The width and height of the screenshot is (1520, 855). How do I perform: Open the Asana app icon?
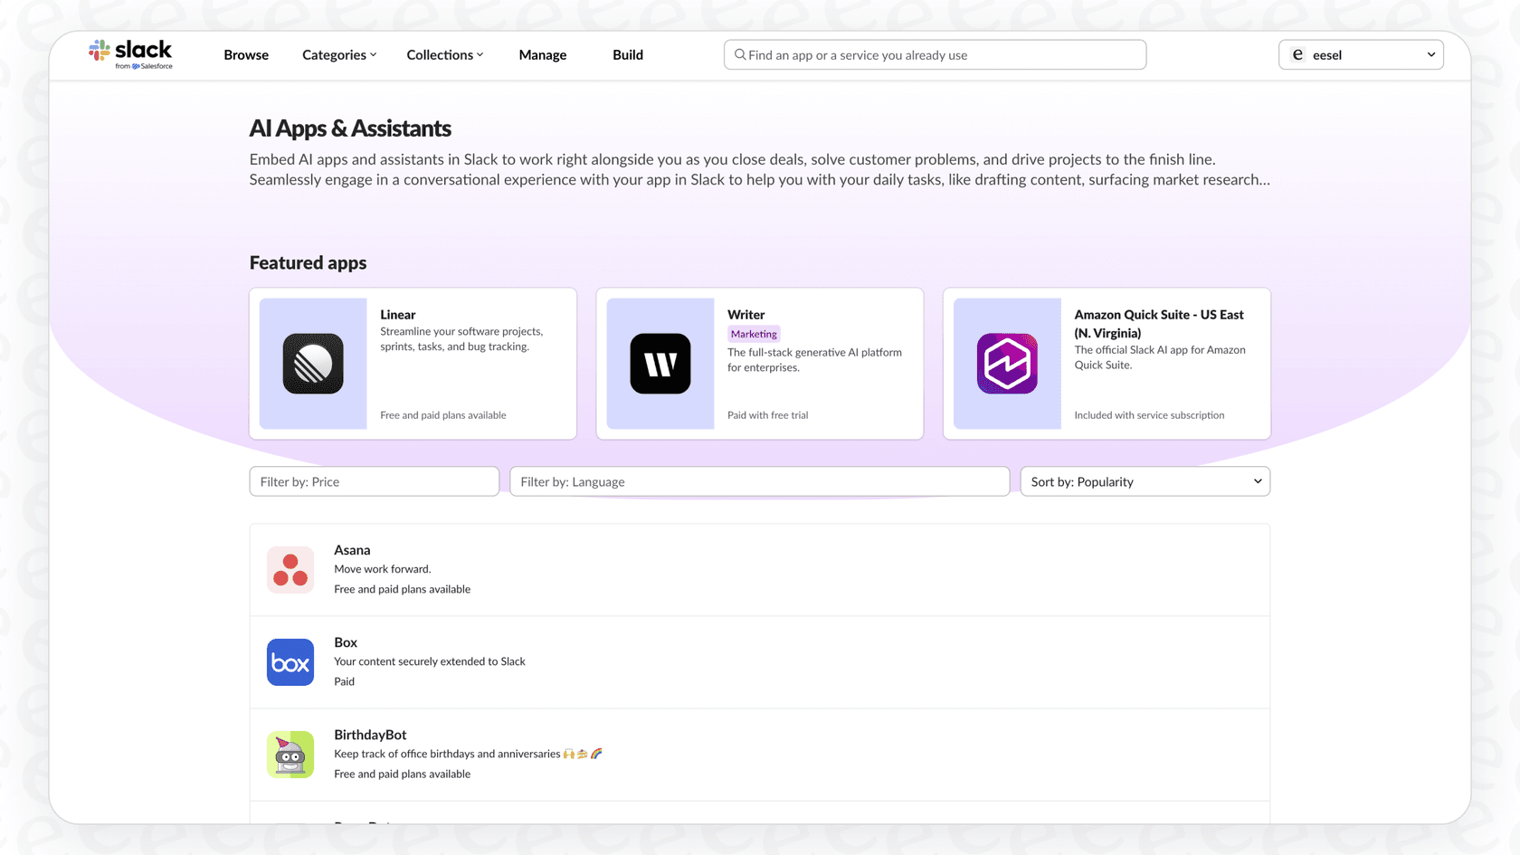(x=290, y=569)
